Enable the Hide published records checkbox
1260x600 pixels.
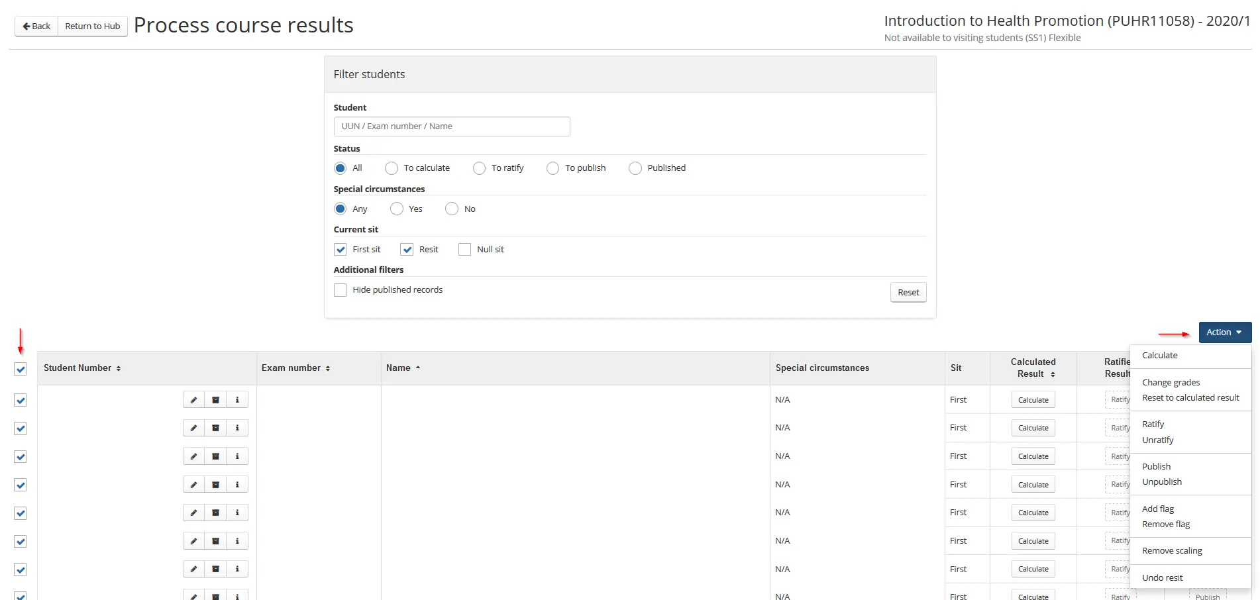(341, 290)
